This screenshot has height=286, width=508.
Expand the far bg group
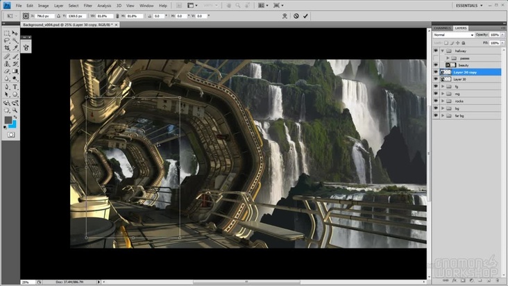coord(443,116)
